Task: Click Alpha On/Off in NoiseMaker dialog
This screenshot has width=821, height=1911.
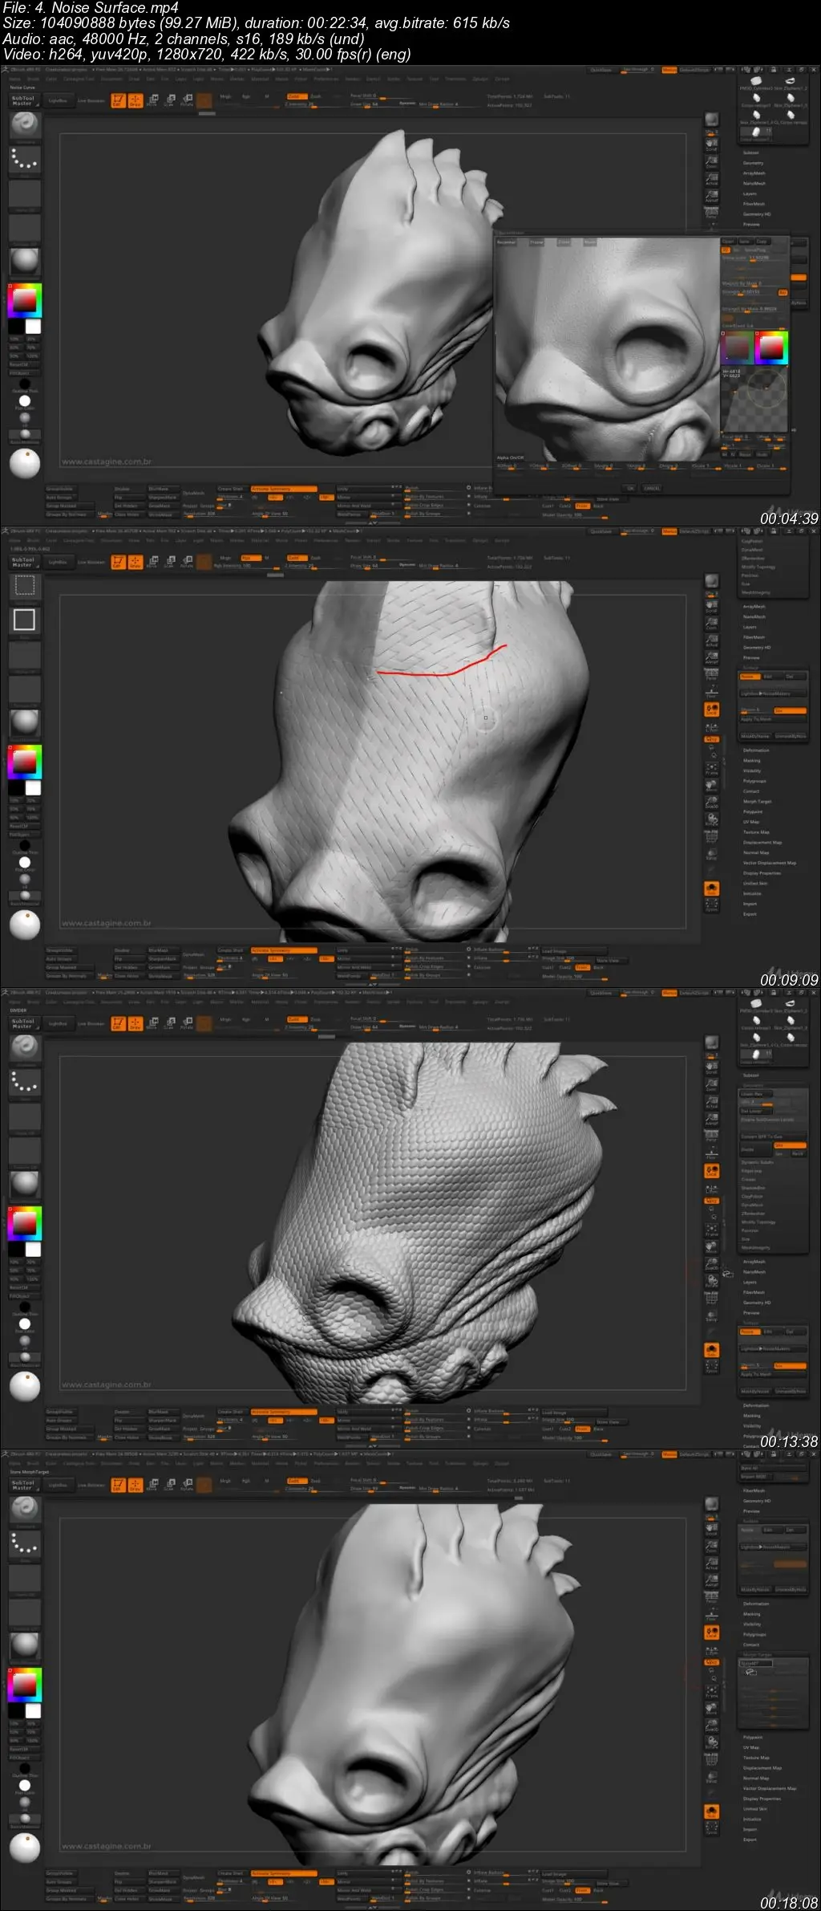Action: [x=511, y=458]
